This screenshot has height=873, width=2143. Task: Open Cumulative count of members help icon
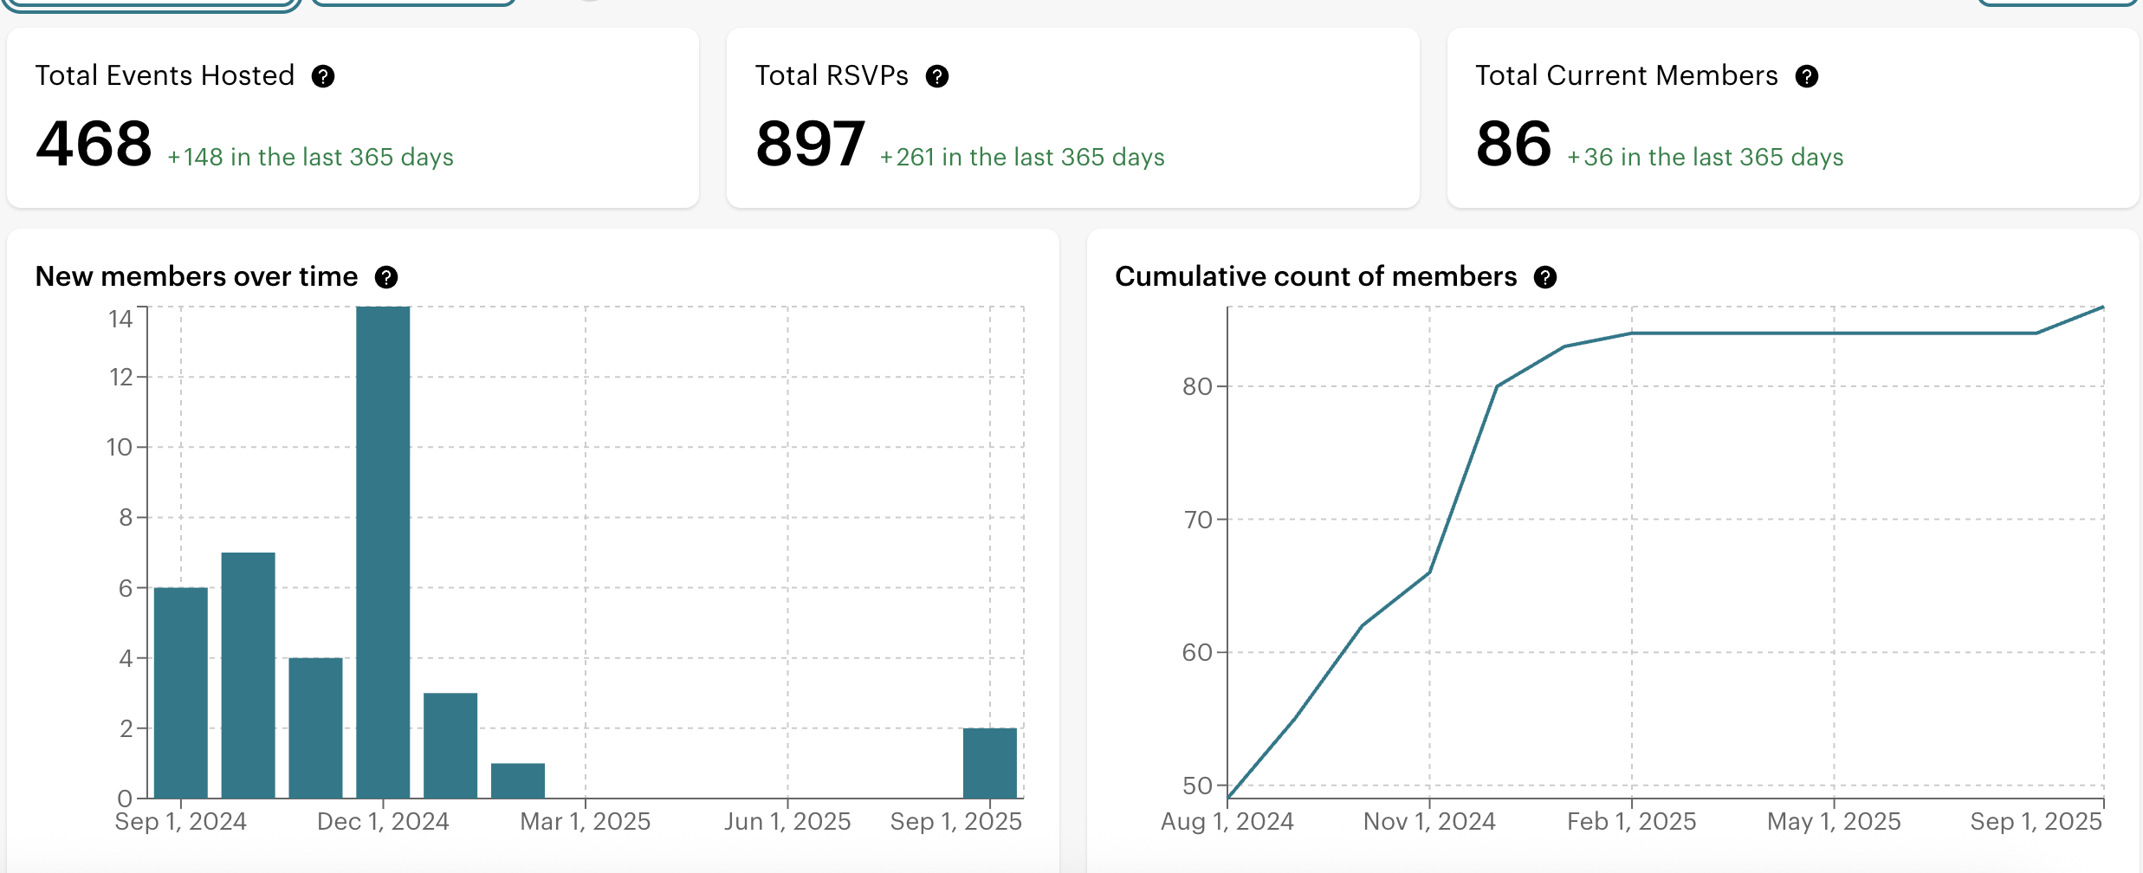pos(1545,277)
